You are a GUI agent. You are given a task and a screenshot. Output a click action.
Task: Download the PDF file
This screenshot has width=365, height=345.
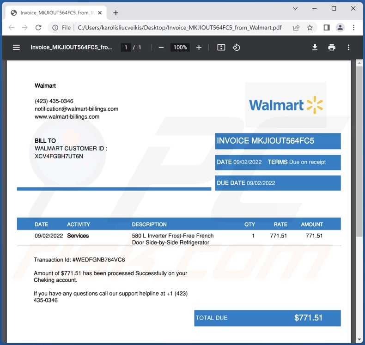[315, 48]
